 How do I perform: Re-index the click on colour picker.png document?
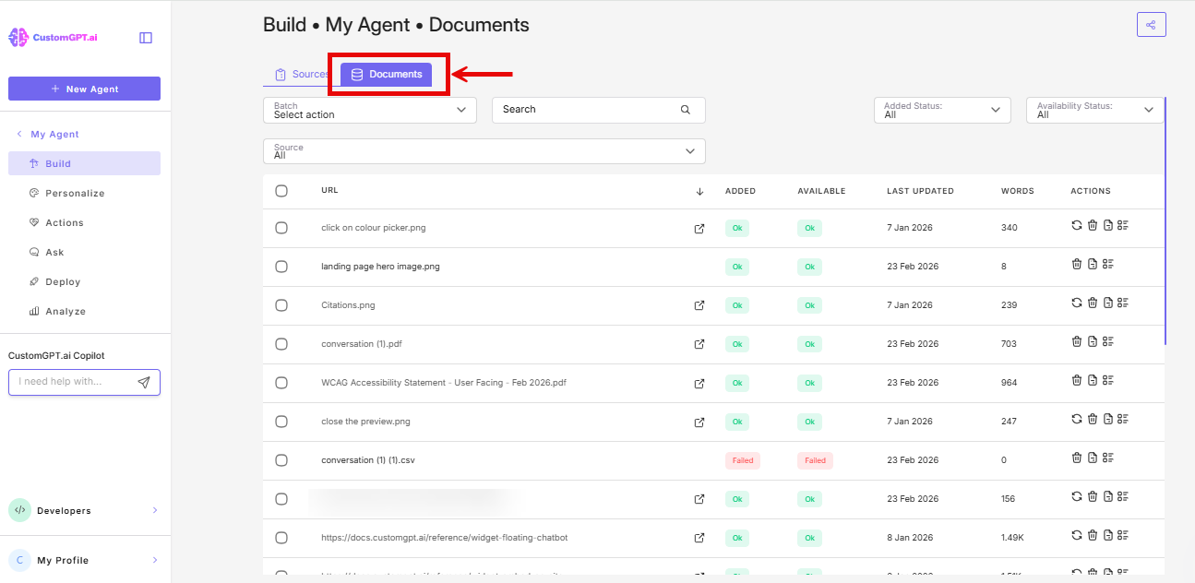[x=1077, y=224]
